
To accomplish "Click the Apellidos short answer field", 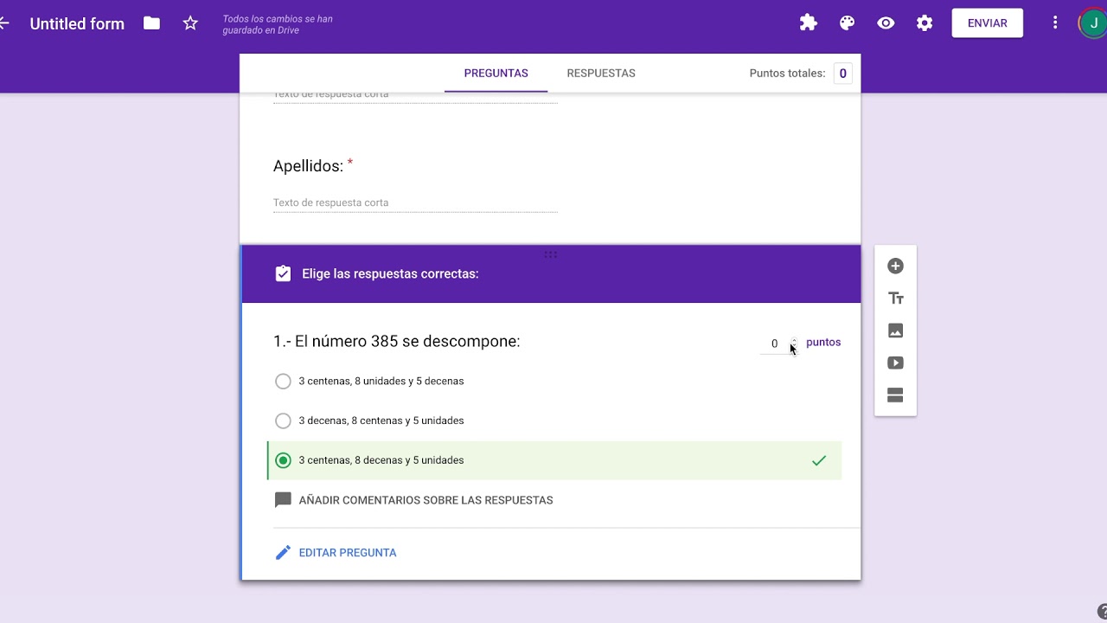I will click(x=415, y=202).
